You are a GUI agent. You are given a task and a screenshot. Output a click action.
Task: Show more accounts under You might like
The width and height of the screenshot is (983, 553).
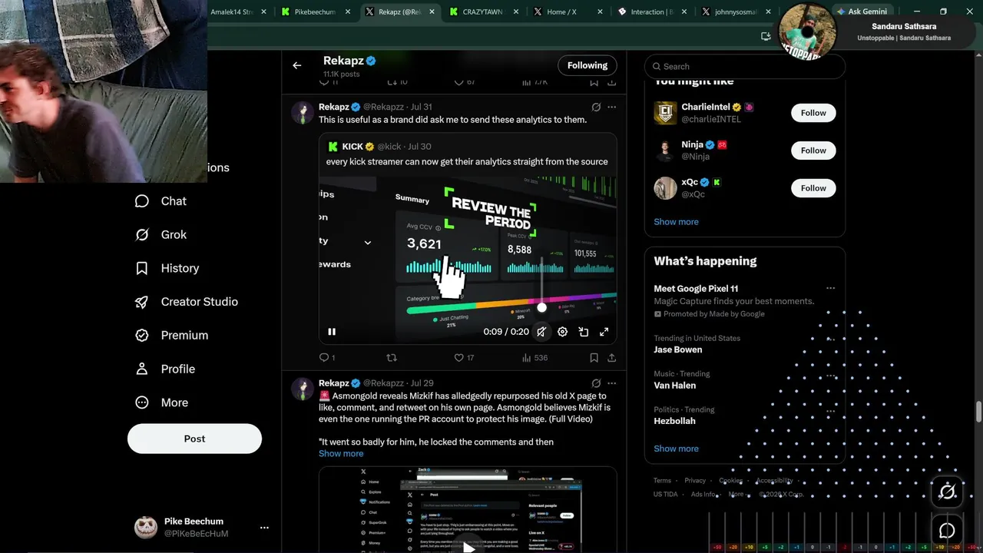point(676,222)
